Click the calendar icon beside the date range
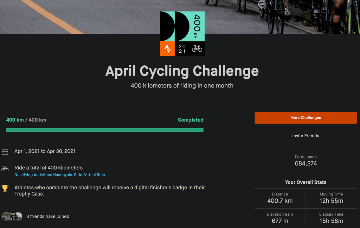 pyautogui.click(x=5, y=152)
